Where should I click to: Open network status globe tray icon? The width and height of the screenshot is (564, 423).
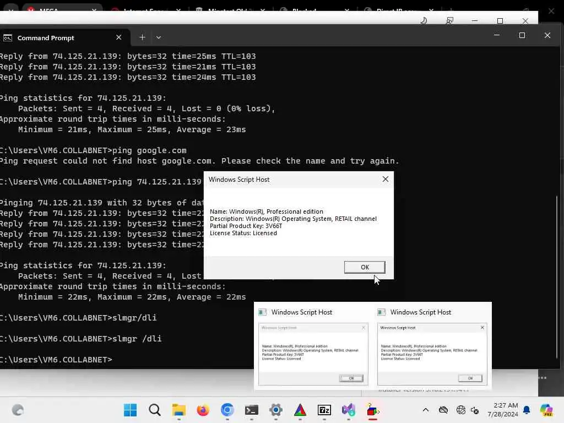coord(461,410)
